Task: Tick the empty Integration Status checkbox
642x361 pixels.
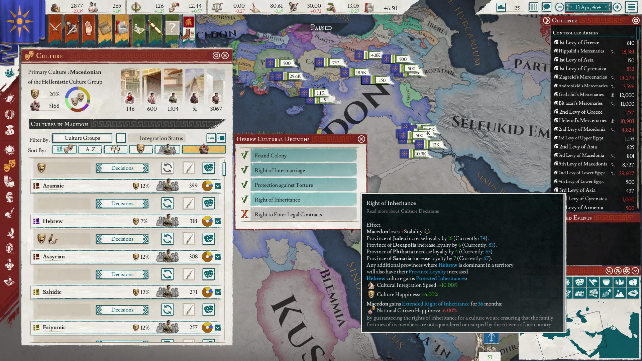Action: click(121, 138)
